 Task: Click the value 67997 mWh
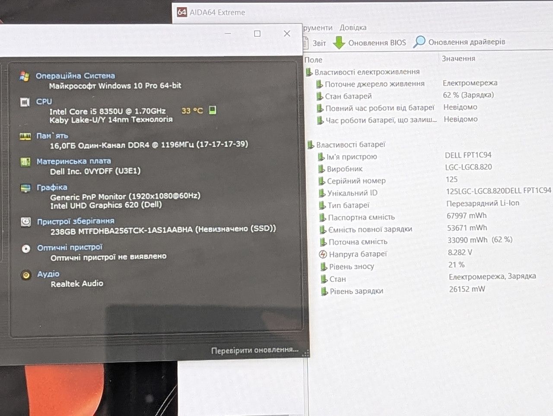click(467, 216)
